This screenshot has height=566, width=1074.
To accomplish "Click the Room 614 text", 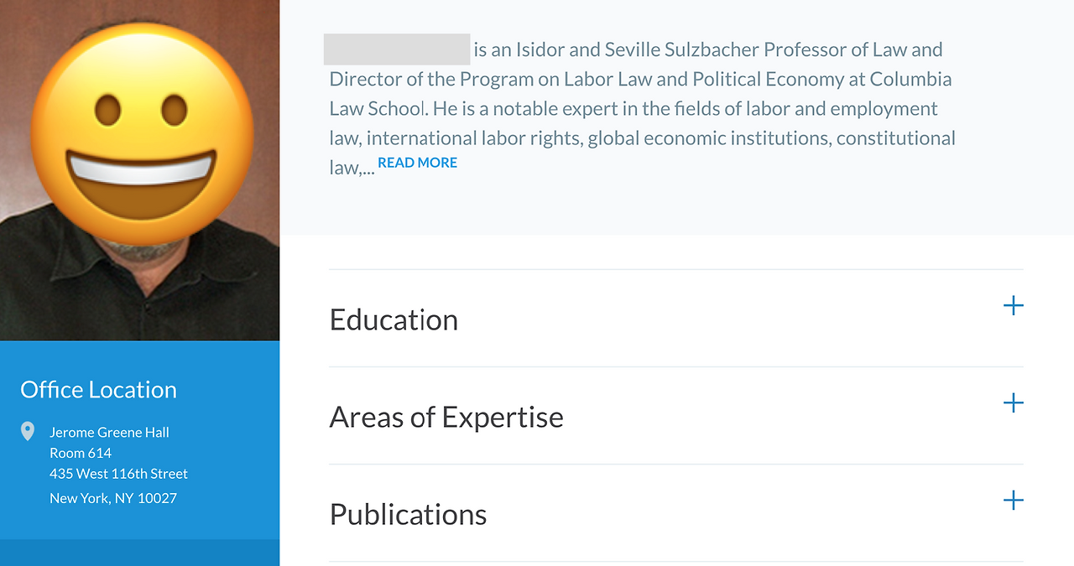I will [81, 453].
